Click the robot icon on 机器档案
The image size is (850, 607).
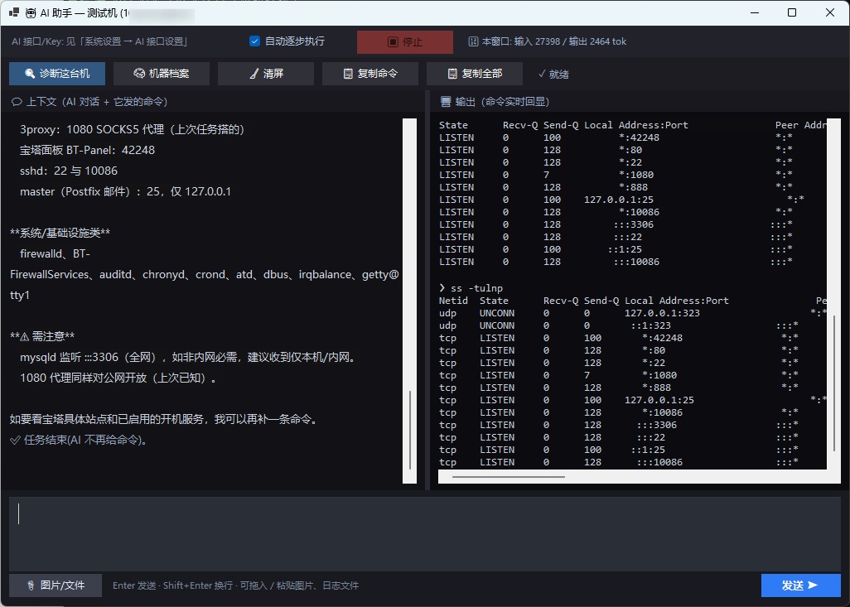(139, 73)
